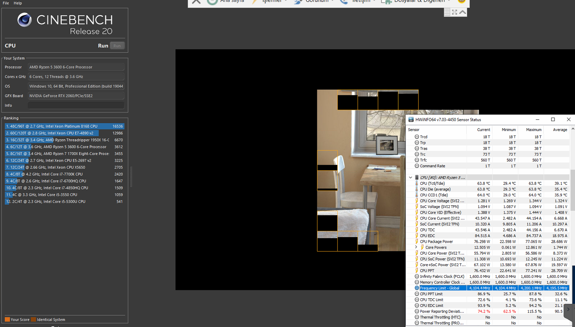Image resolution: width=575 pixels, height=327 pixels.
Task: Expand the Core Powers sub-tree
Action: 416,247
